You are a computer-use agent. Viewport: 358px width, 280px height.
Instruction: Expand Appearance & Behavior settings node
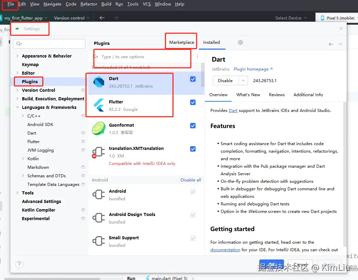pos(17,56)
